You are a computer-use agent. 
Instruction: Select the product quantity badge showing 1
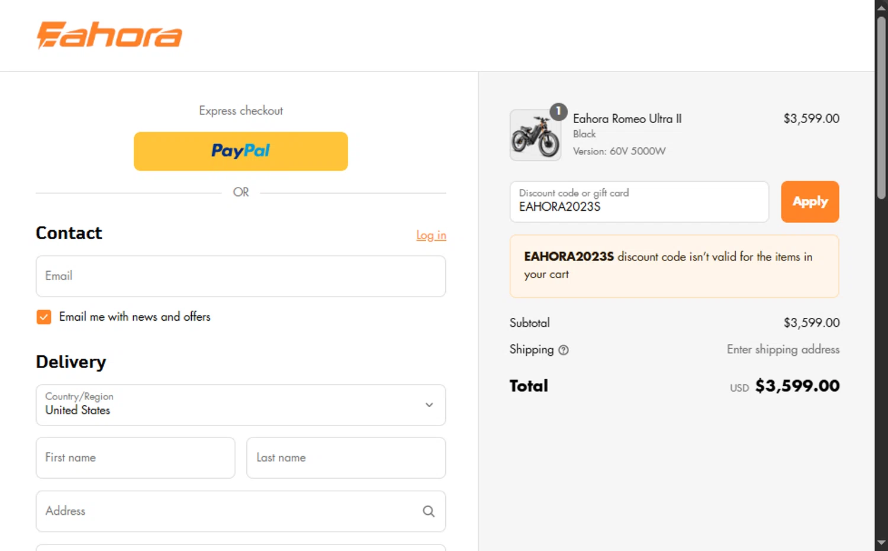558,111
